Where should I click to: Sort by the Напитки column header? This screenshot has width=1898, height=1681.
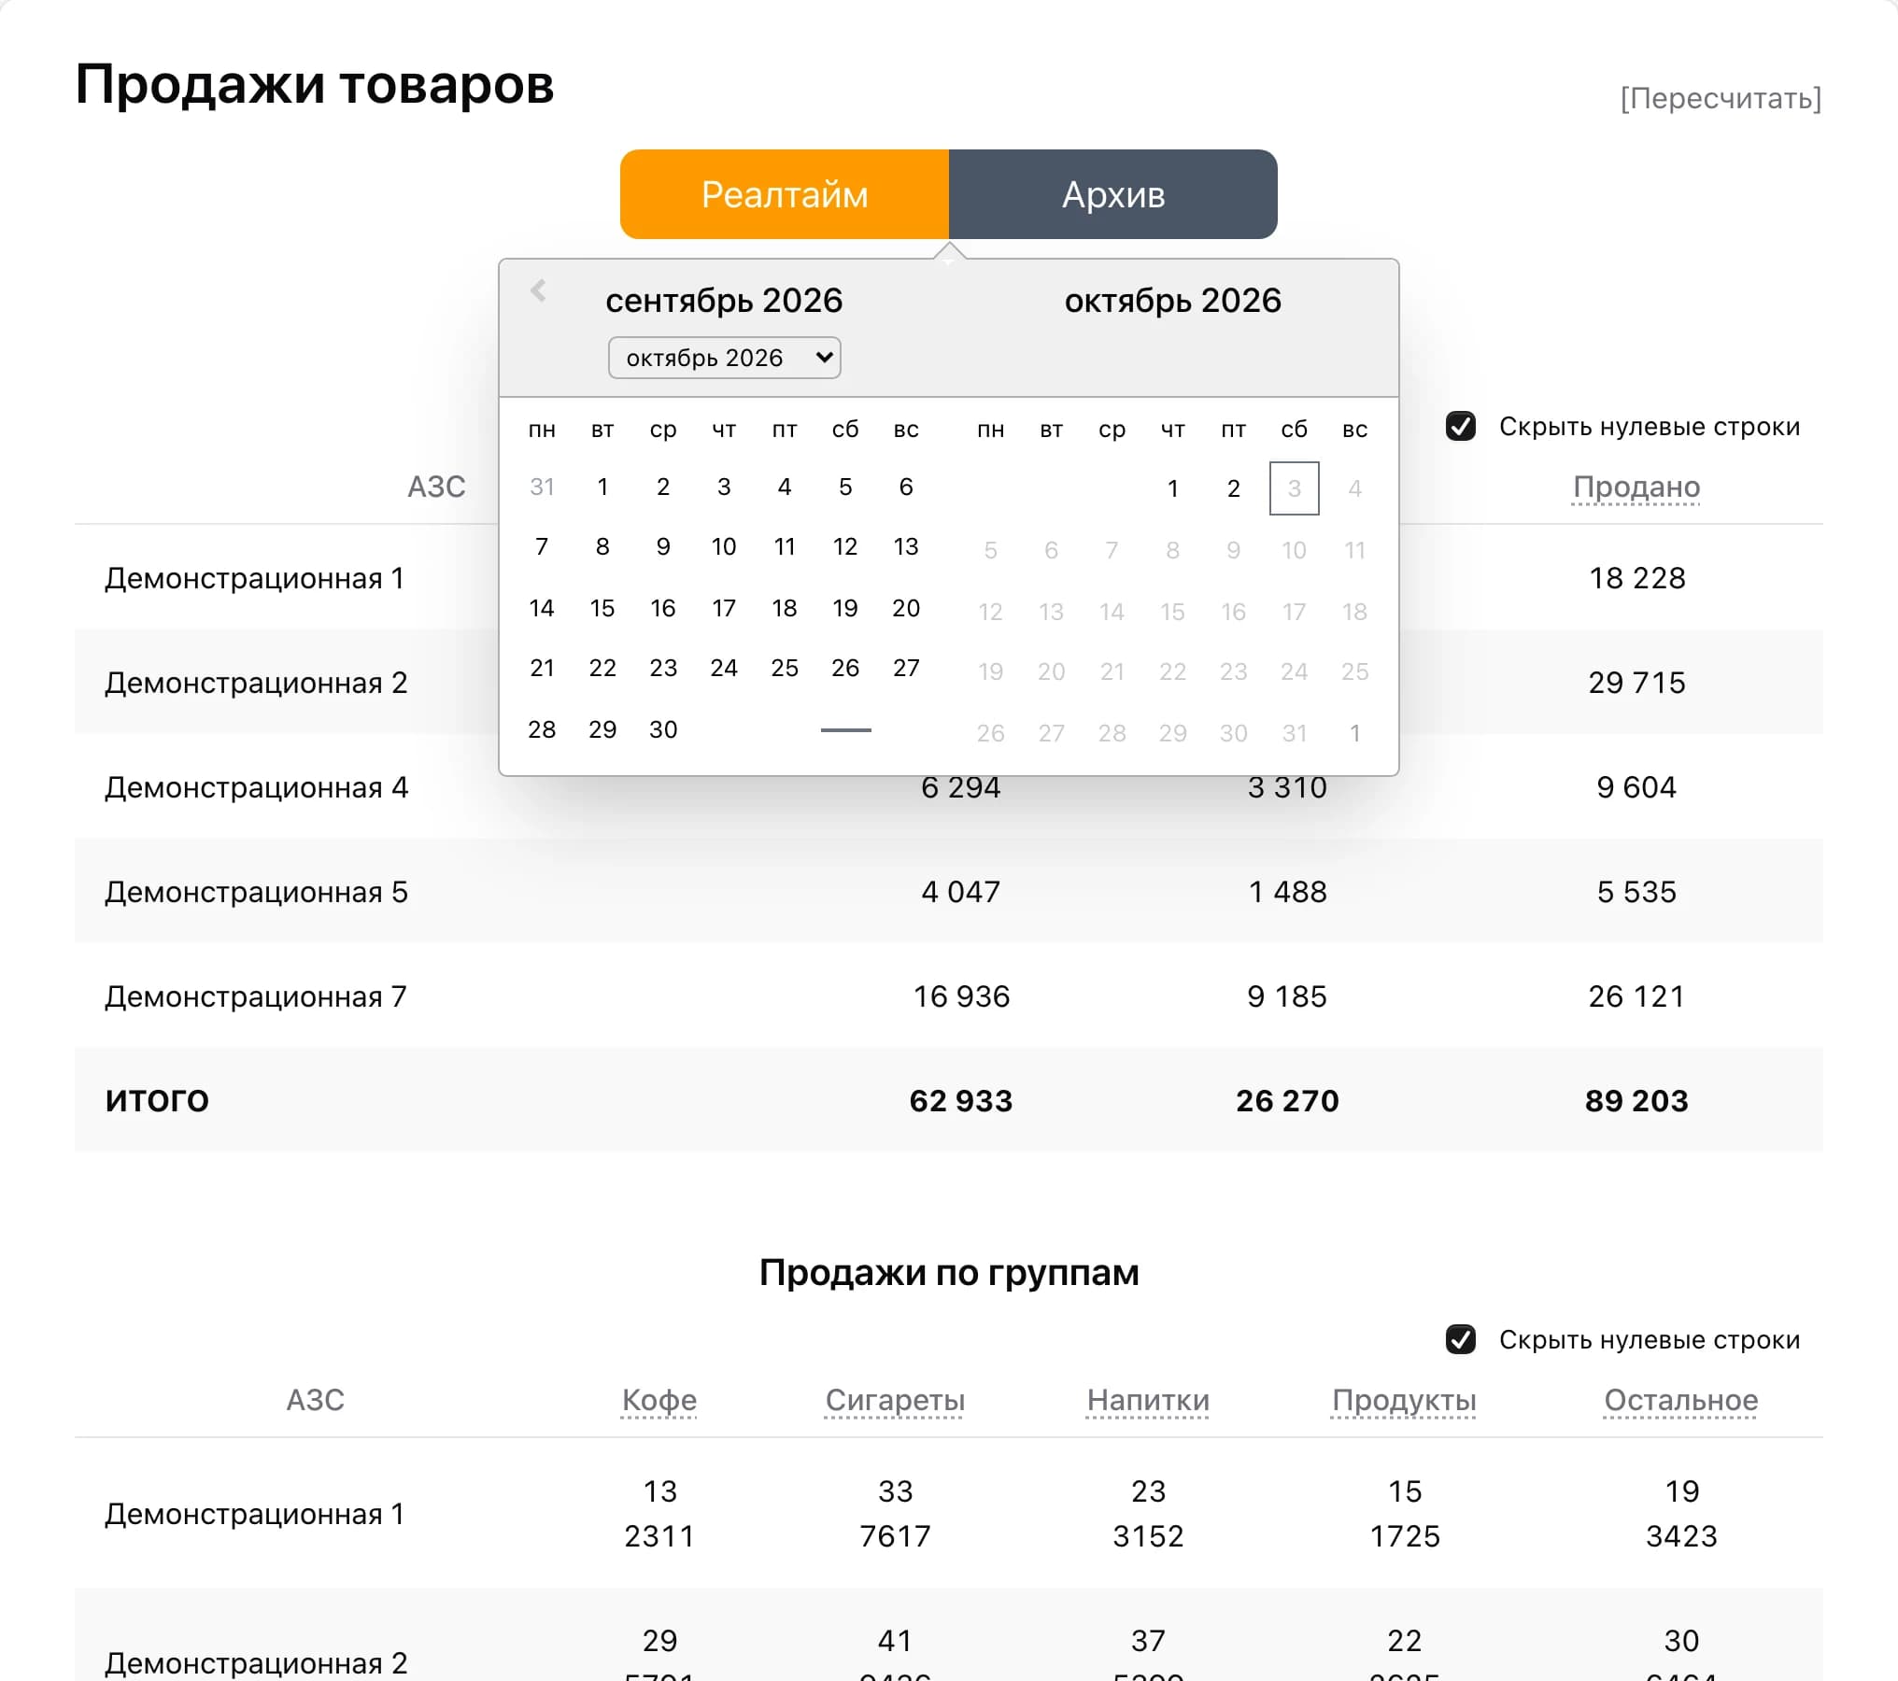point(1148,1400)
